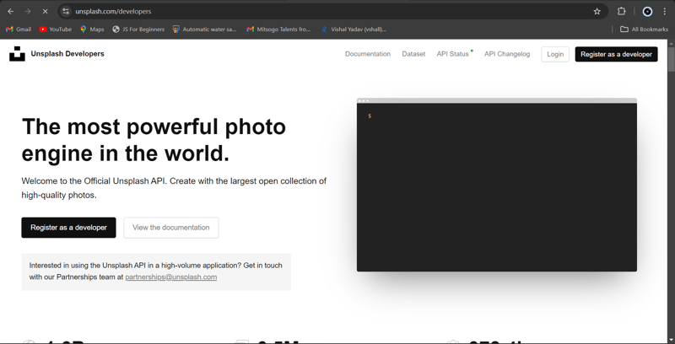Open YouTube bookmark
This screenshot has height=344, width=675.
click(x=56, y=30)
